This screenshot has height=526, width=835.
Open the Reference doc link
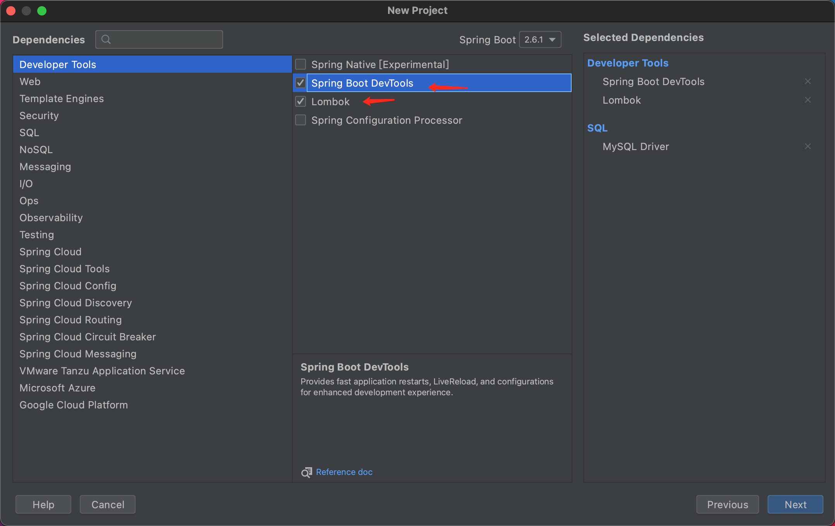pos(344,472)
